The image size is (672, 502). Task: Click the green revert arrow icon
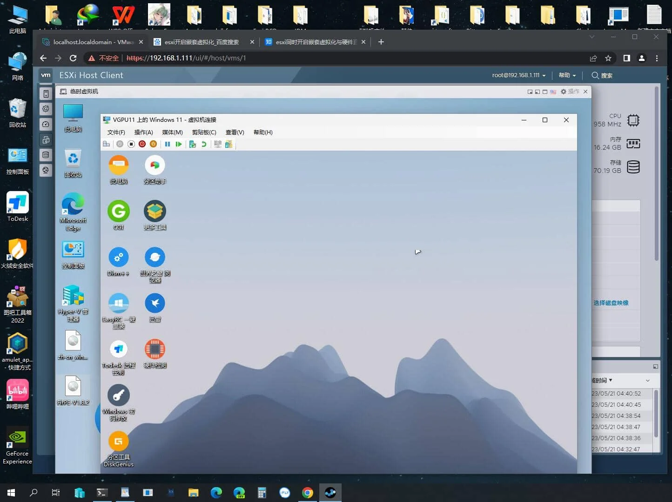point(204,144)
